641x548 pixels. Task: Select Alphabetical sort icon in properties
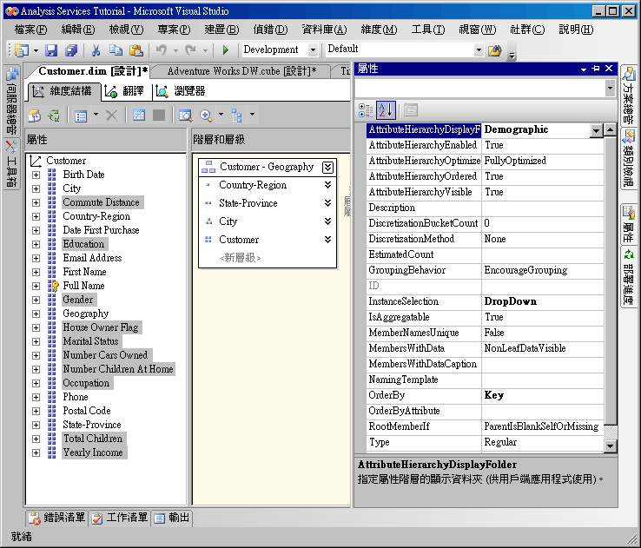(x=386, y=110)
